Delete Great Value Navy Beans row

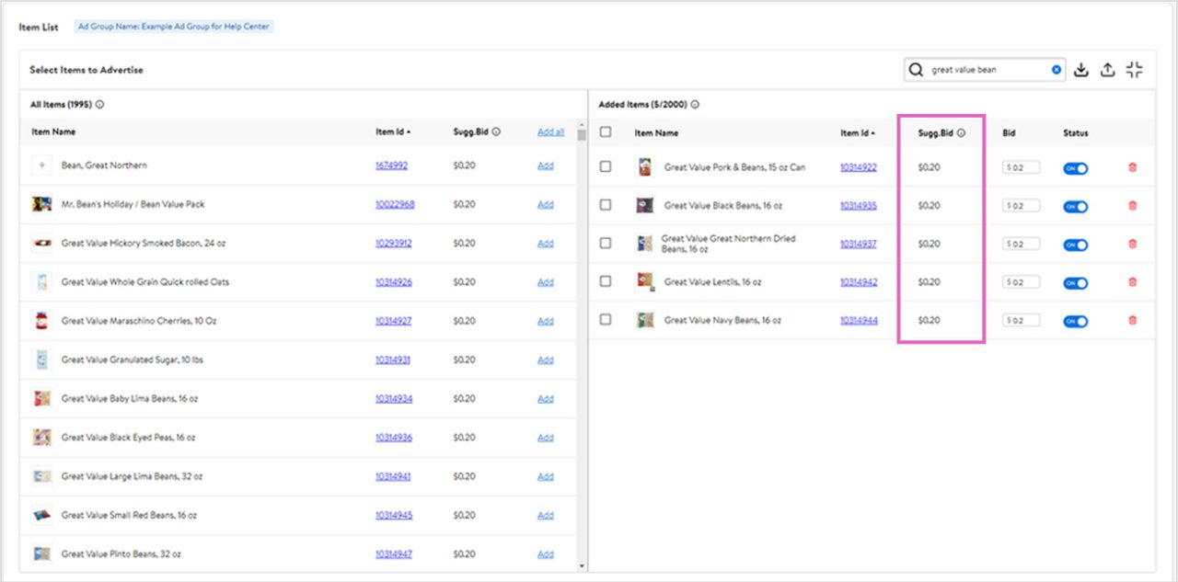[1132, 321]
